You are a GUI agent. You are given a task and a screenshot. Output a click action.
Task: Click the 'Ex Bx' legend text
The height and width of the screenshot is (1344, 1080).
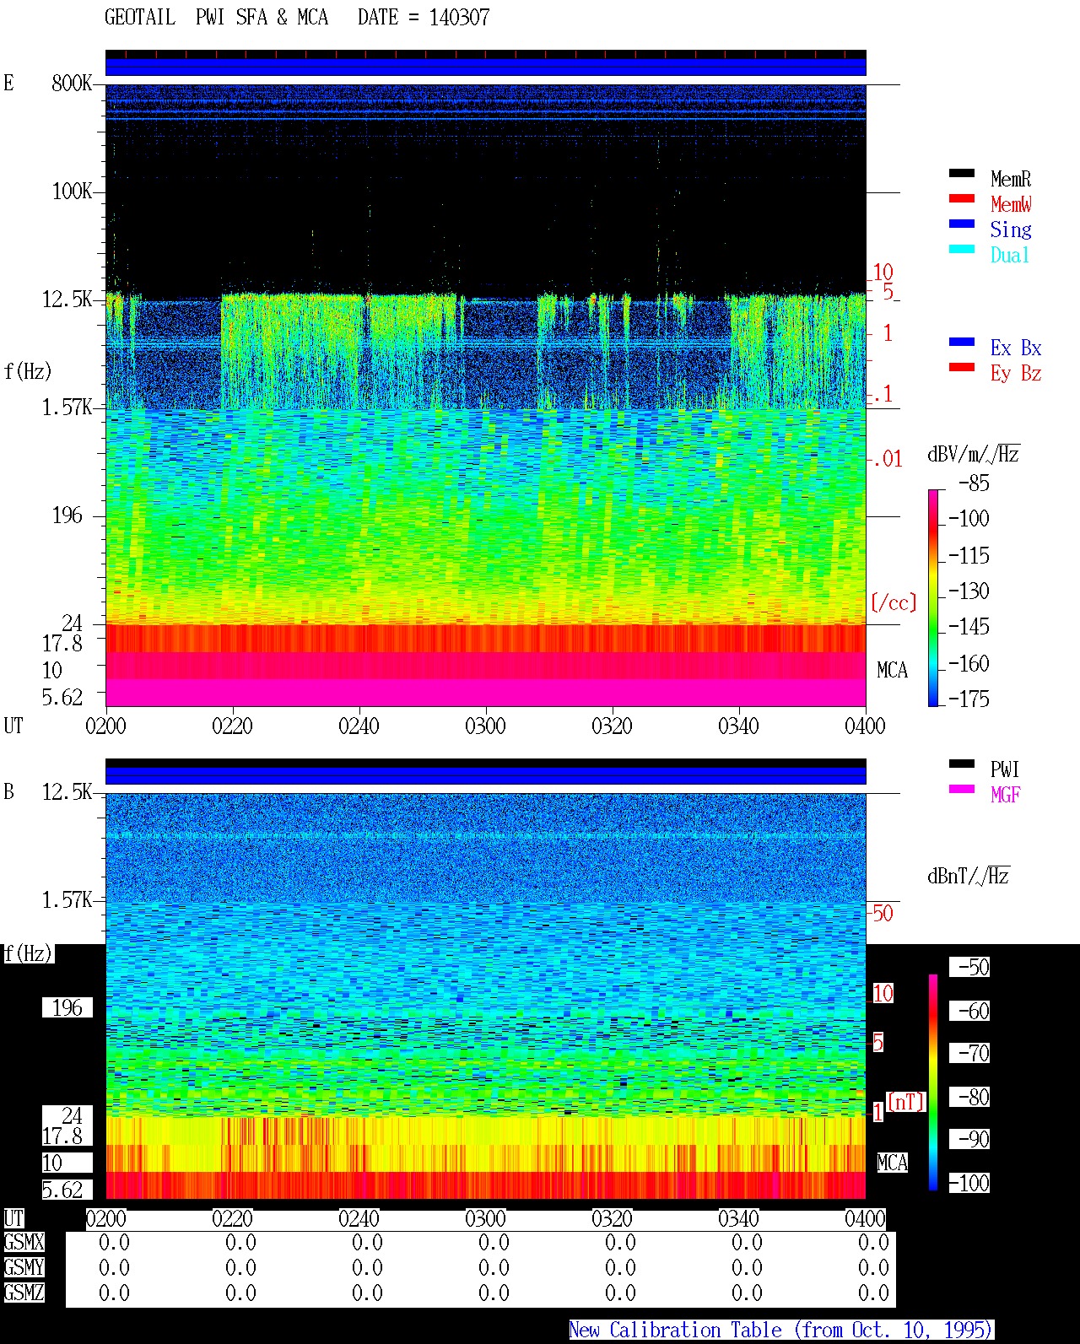(1016, 348)
